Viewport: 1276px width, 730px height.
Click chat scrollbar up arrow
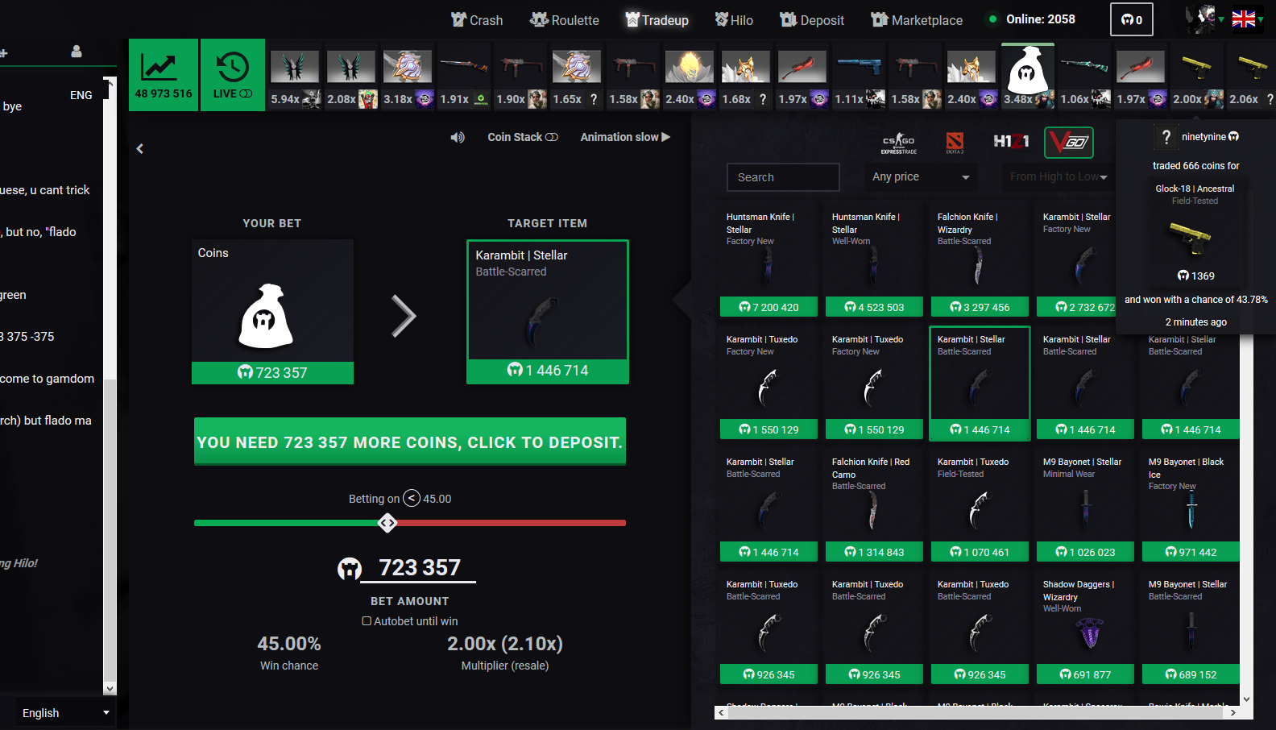[110, 82]
